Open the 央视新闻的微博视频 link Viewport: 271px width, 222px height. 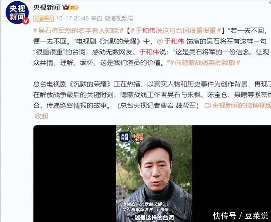click(x=241, y=106)
